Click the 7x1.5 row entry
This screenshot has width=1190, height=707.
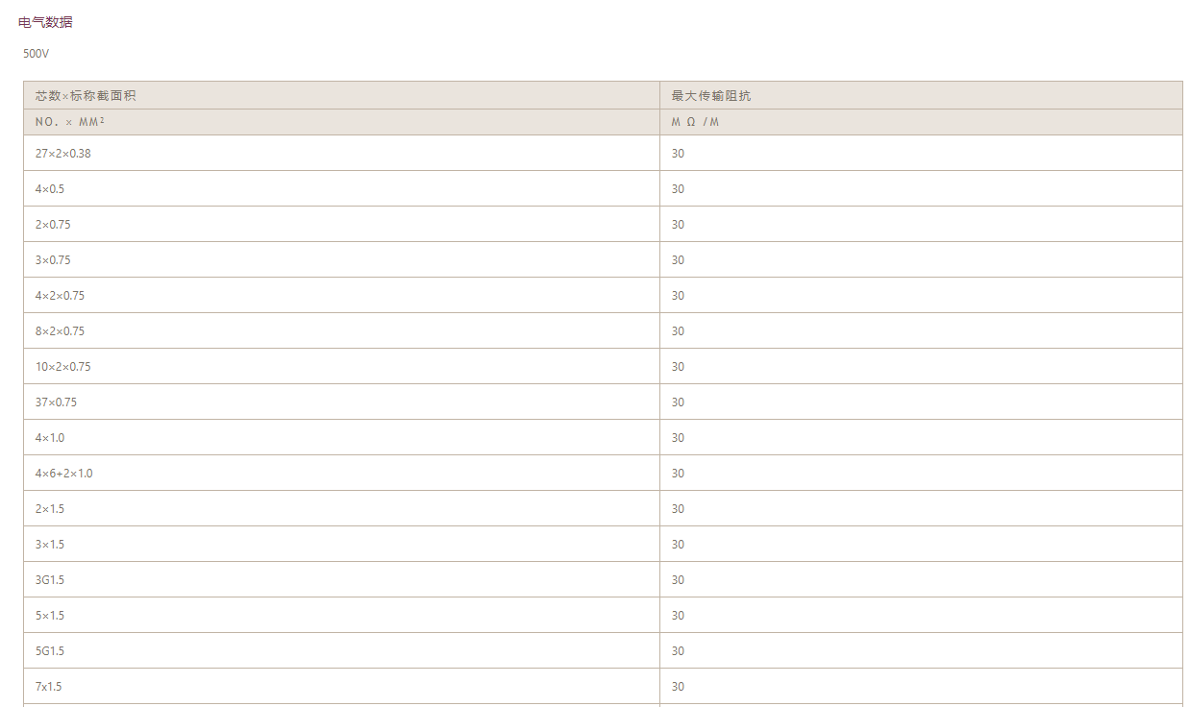(49, 687)
